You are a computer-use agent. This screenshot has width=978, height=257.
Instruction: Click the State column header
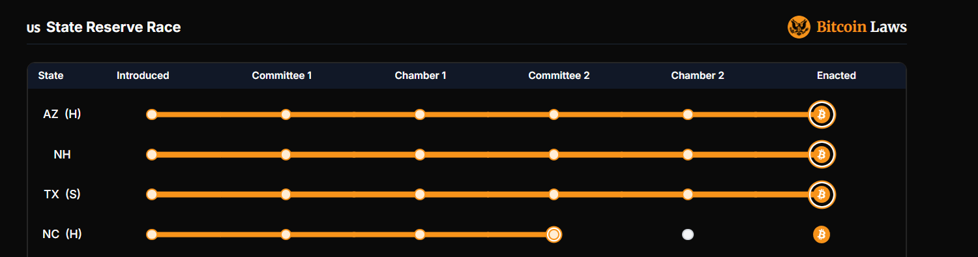51,76
